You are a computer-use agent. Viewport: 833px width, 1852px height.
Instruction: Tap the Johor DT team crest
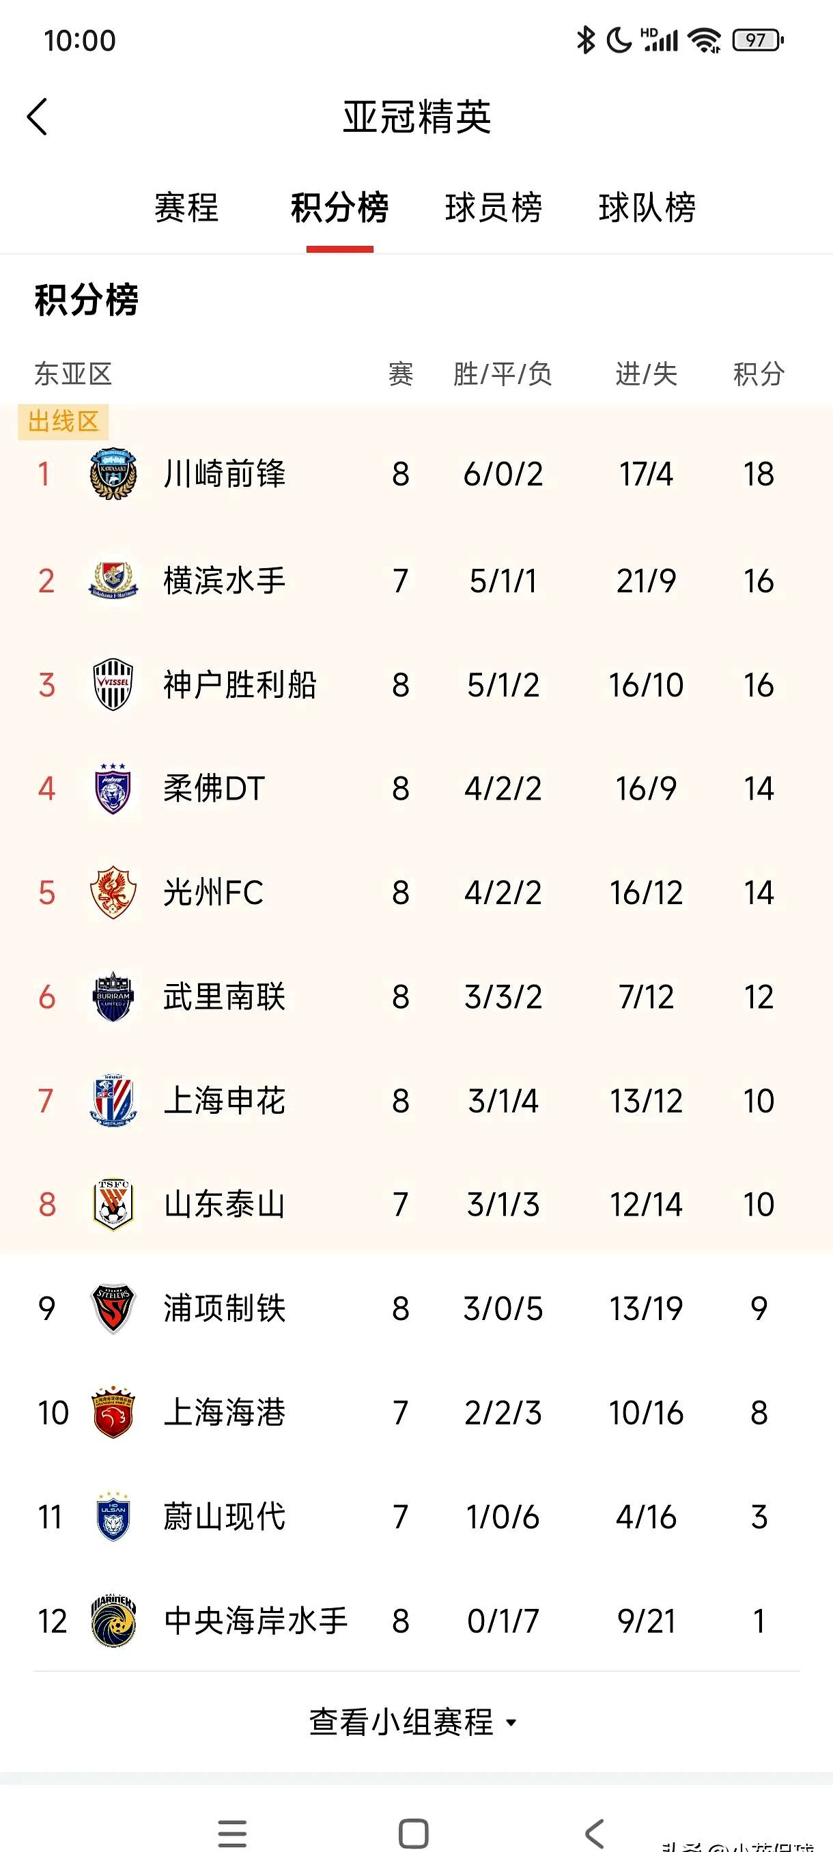(x=113, y=789)
